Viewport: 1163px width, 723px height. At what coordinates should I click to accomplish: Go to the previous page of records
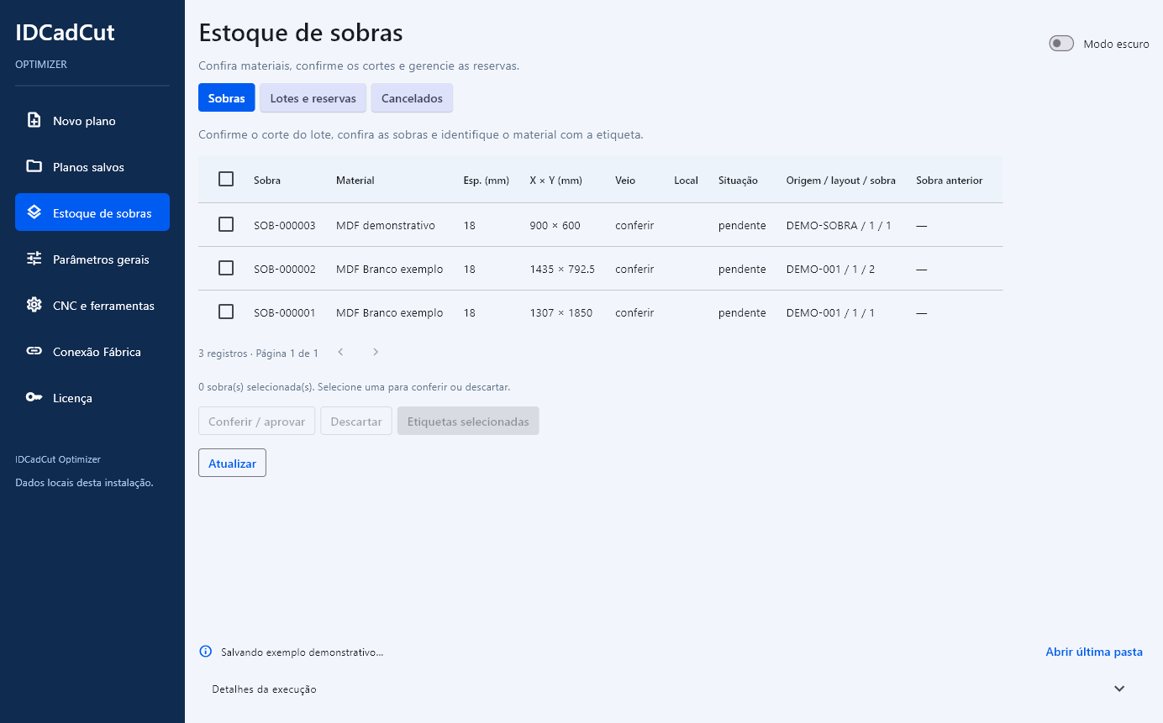[340, 352]
